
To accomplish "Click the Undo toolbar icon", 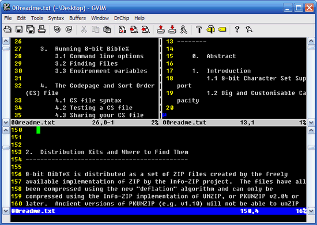I will (57, 30).
